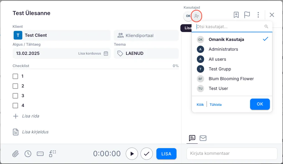
Task: Click the add user icon
Action: [x=197, y=16]
